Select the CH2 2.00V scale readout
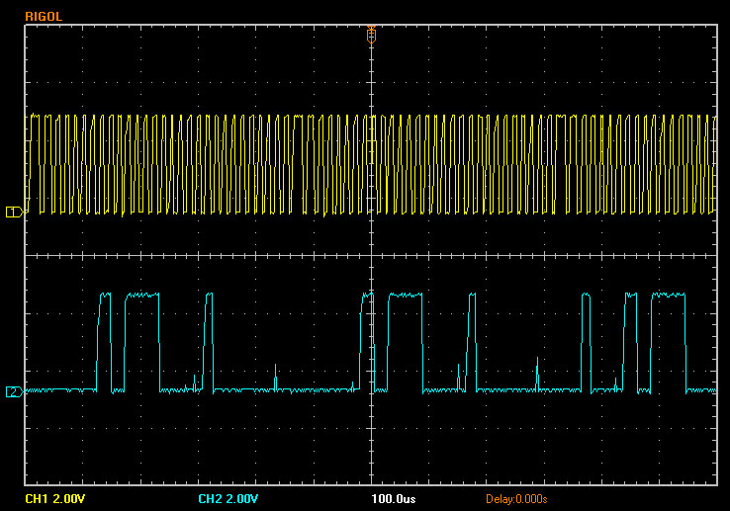Screen dimensions: 730x511 click(230, 497)
